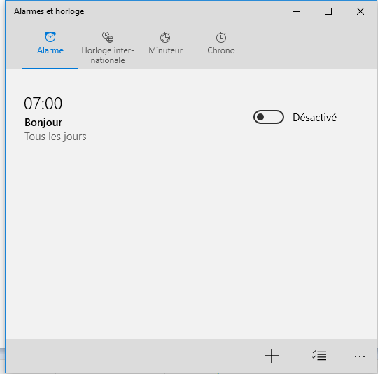Open the world clock globe icon

pos(108,37)
